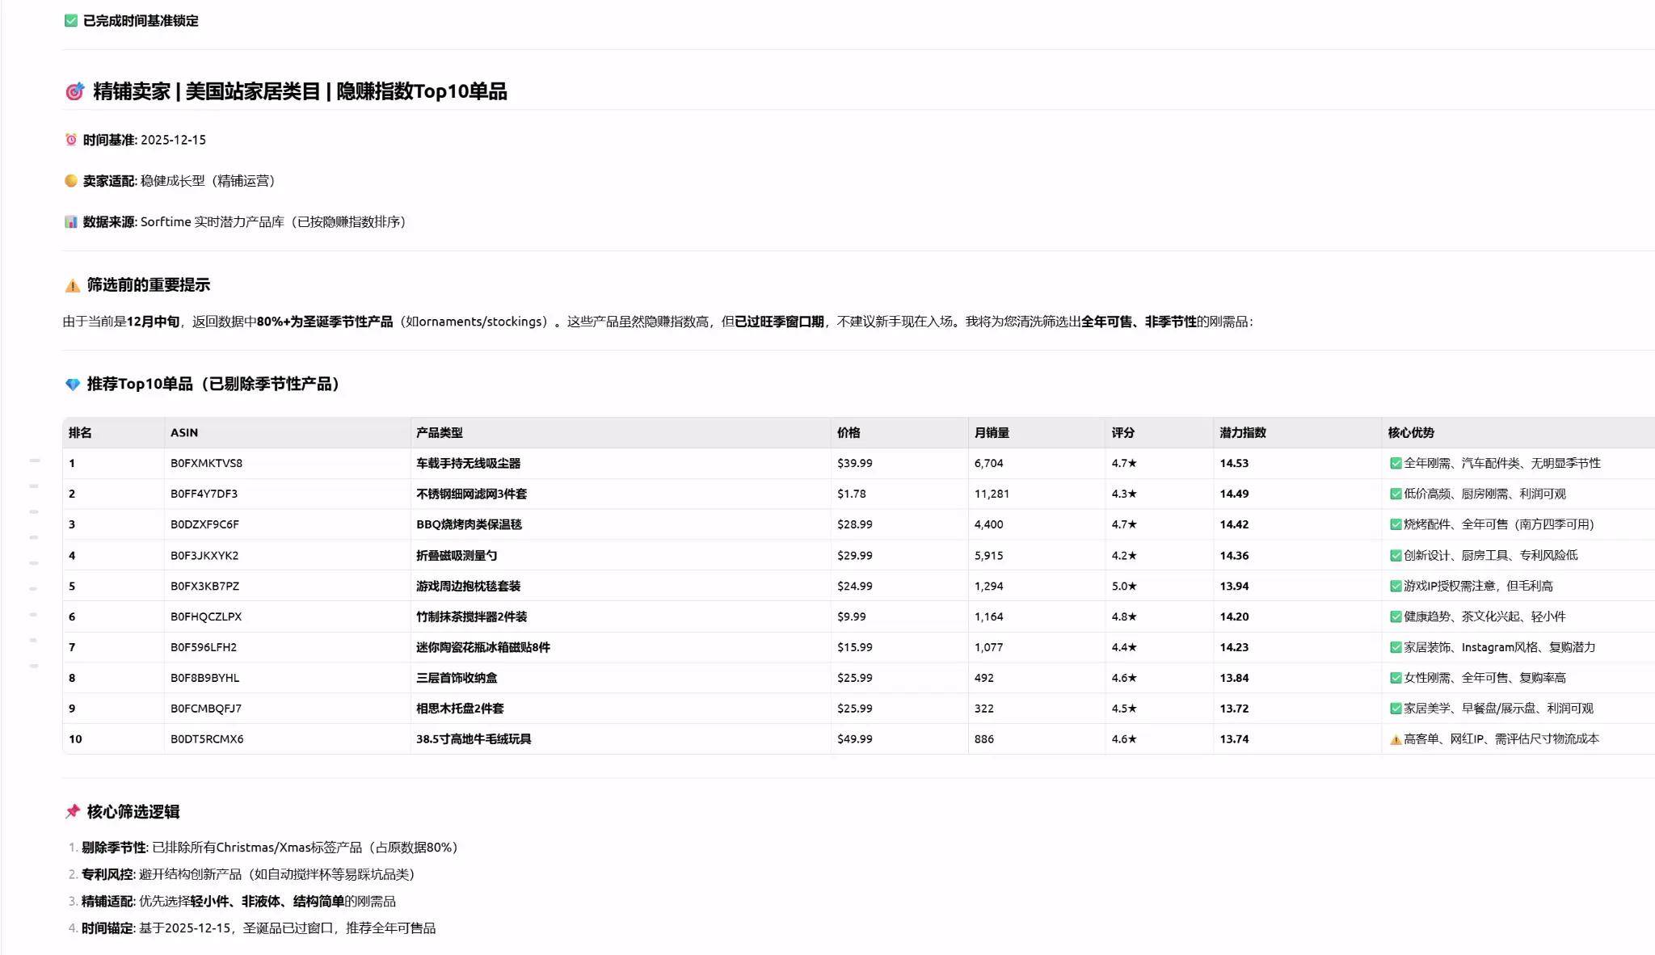Click the ASIN B0FXMKTVS8 cell

(x=206, y=463)
